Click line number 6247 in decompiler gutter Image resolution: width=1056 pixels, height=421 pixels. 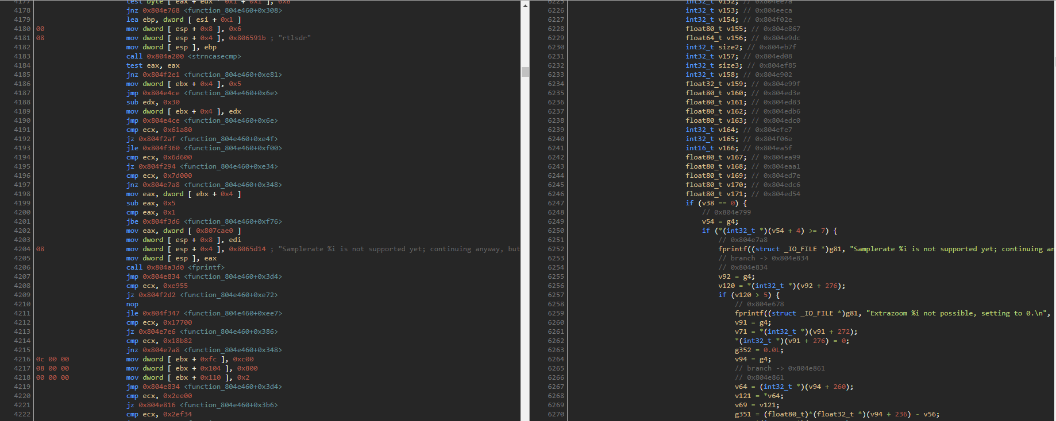[556, 203]
